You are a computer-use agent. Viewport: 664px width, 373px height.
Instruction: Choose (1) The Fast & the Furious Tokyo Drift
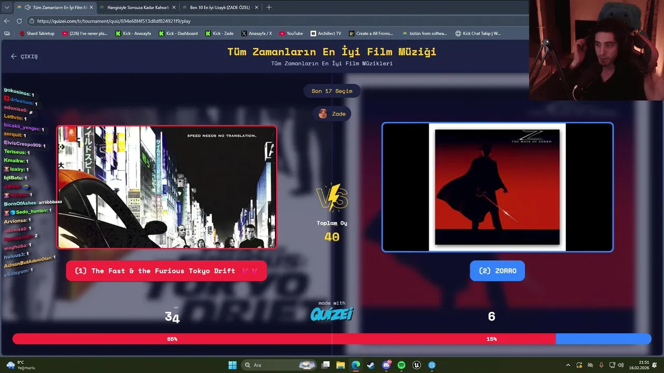[x=167, y=271]
